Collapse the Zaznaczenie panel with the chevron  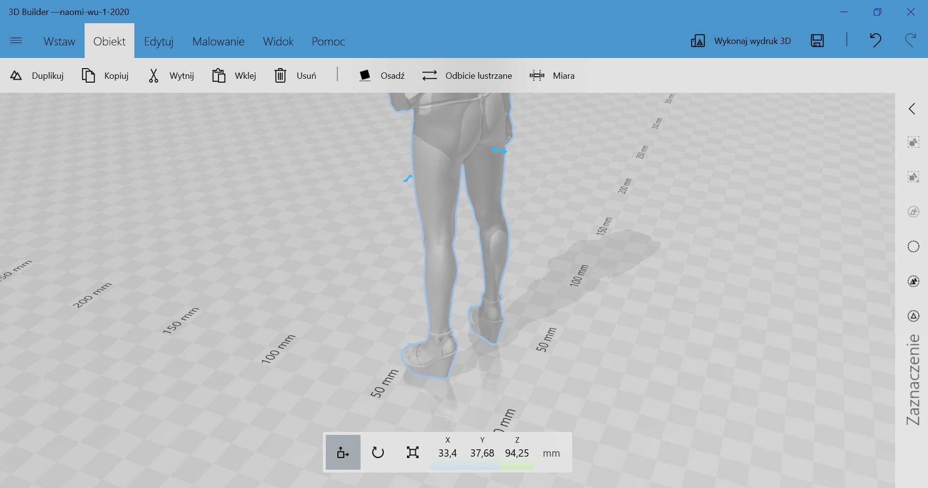coord(912,109)
